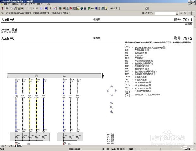Open the 咨询 menu
This screenshot has height=151, width=196.
click(x=40, y=4)
